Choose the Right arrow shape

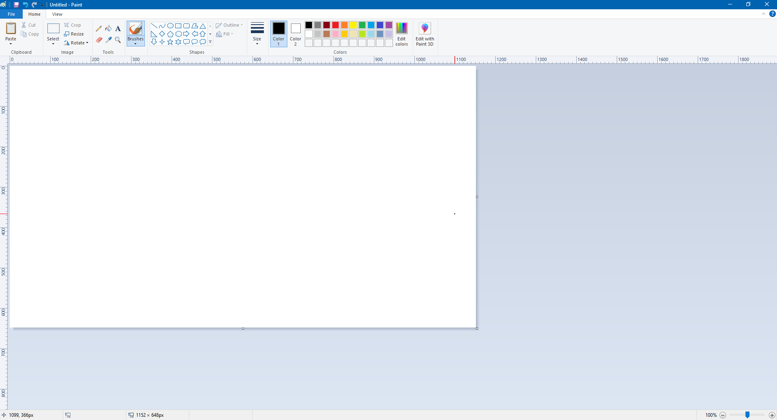(186, 34)
